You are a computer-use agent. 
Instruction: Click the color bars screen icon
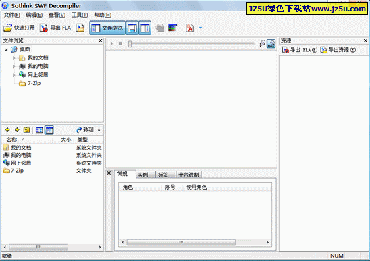(x=172, y=28)
